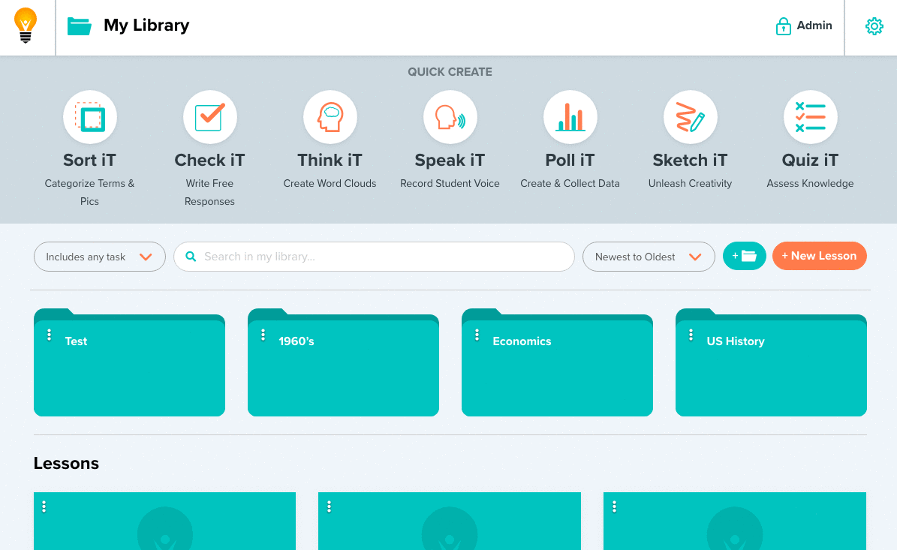Click the Admin link
897x550 pixels.
(x=814, y=26)
